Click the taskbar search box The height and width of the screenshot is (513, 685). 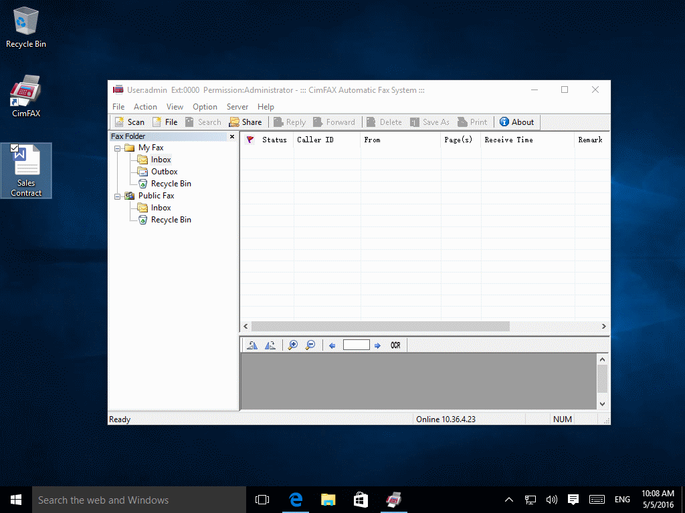click(x=139, y=500)
